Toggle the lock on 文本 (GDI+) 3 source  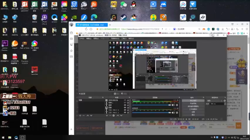(128, 112)
